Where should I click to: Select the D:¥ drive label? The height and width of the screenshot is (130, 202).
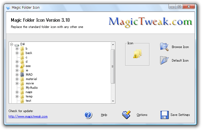point(23,44)
